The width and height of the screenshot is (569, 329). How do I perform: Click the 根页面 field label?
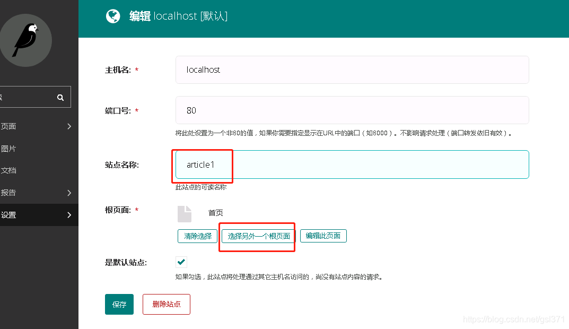[x=118, y=210]
